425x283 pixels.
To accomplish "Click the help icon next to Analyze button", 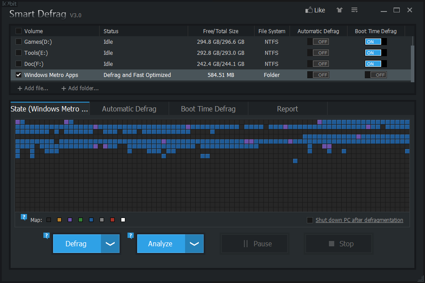I will [131, 236].
